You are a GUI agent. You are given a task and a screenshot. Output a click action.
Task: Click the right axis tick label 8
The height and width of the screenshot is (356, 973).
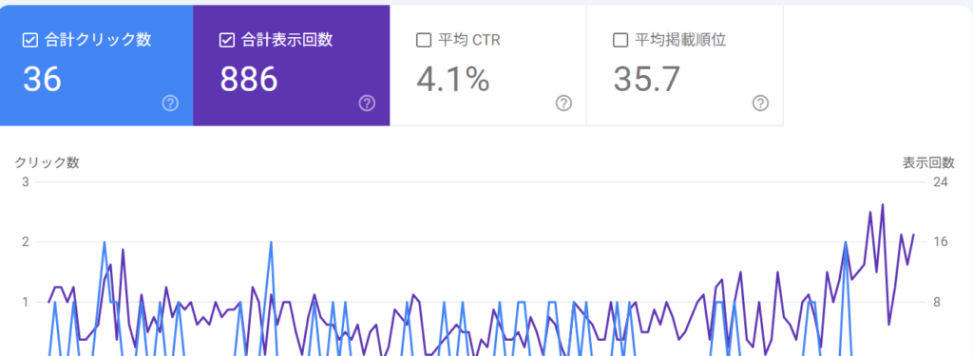coord(937,302)
